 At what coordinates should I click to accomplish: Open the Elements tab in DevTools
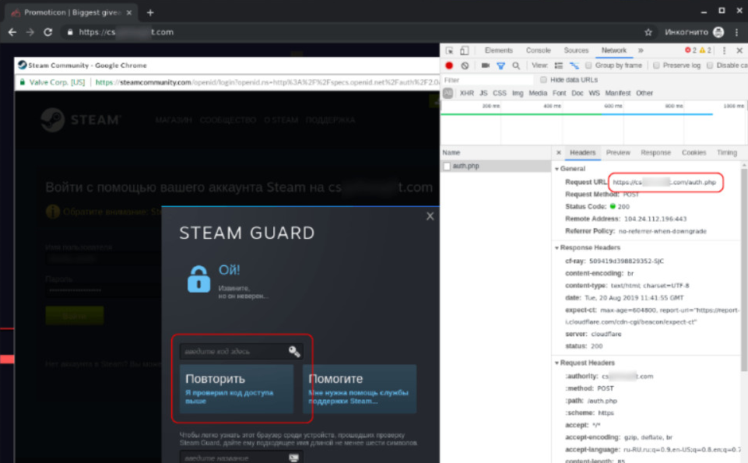point(498,50)
